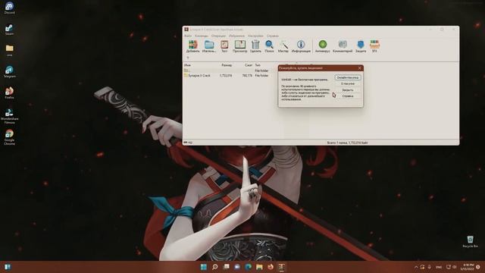Open the Google Chrome desktop shortcut
This screenshot has width=485, height=273.
(x=9, y=137)
